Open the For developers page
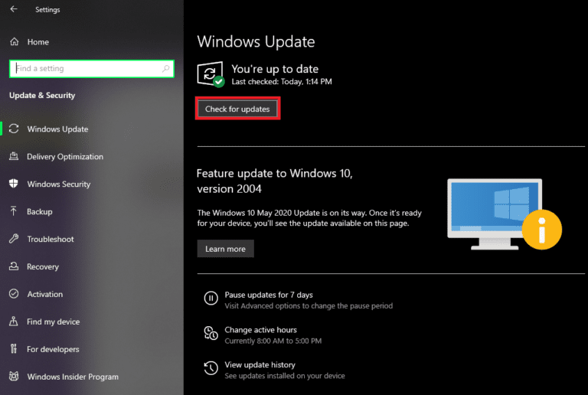Screen dimensions: 588x395 53,350
